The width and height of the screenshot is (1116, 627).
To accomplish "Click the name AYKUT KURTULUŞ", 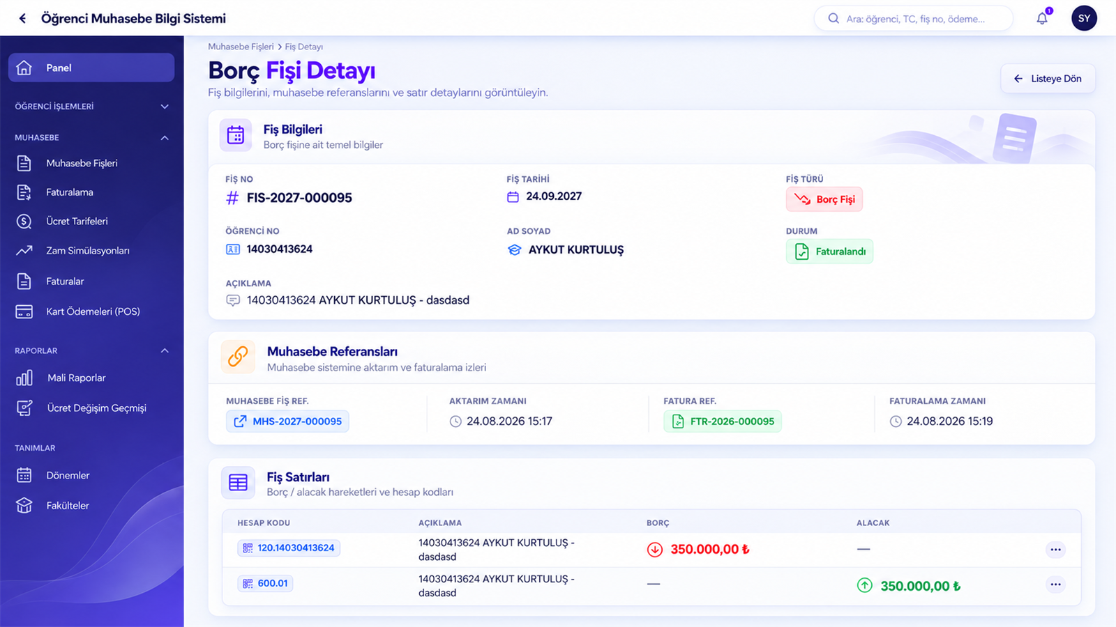I will (x=576, y=250).
